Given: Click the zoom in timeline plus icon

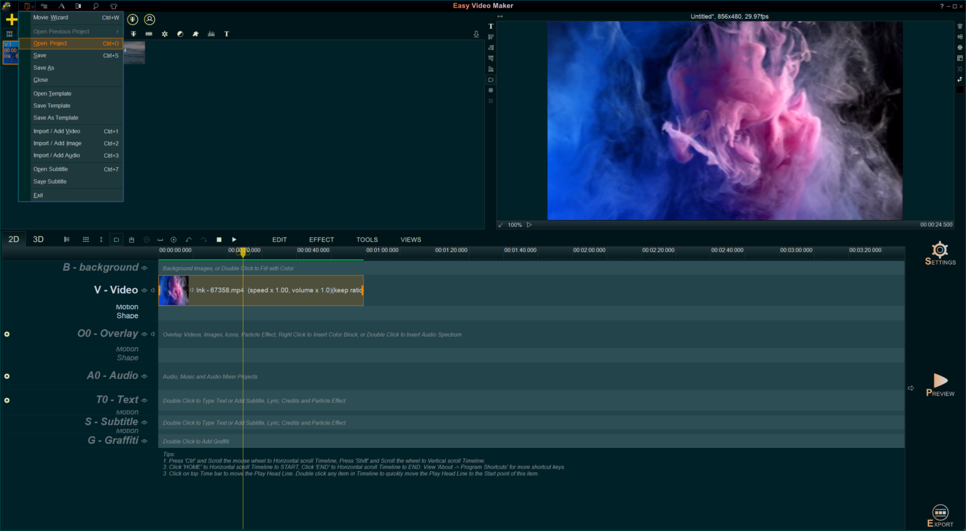Looking at the screenshot, I should click(x=174, y=239).
